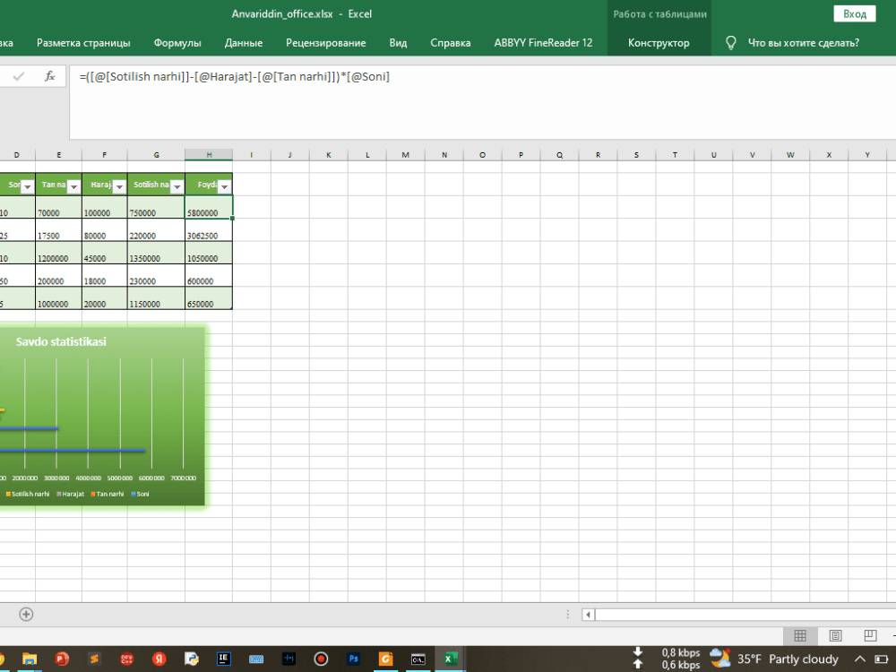
Task: Open the ABBYY FineReader 12 tab
Action: click(x=543, y=43)
